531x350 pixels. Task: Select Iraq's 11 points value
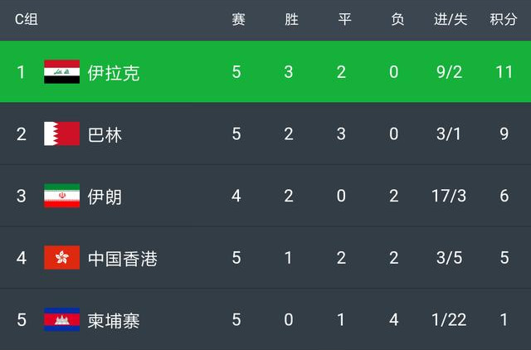[504, 72]
